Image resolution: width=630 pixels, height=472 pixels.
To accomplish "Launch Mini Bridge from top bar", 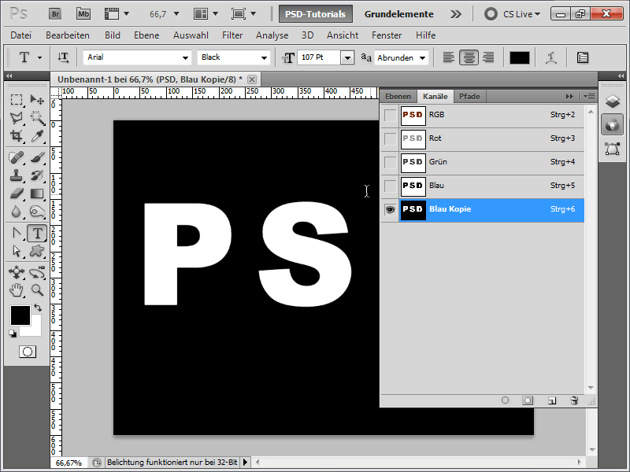I will (83, 14).
